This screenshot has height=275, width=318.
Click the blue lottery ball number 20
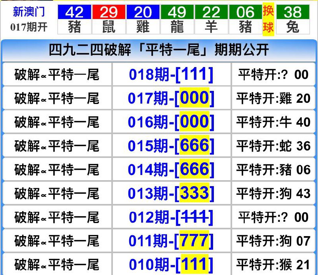143,12
